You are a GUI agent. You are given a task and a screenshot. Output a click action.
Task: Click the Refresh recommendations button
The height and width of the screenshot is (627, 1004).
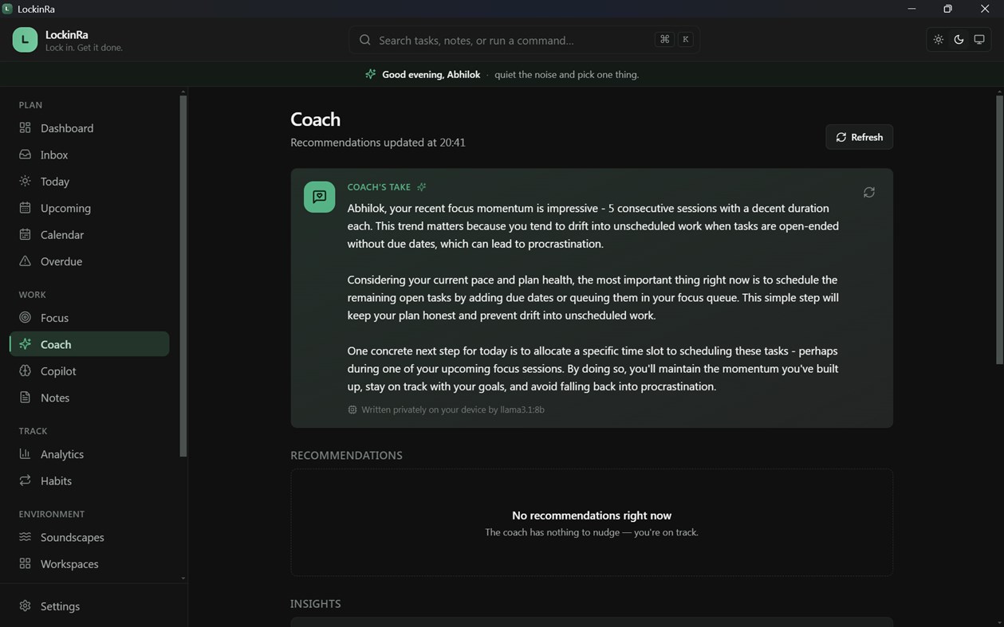859,137
